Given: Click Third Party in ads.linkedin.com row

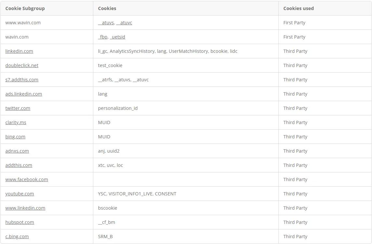Looking at the screenshot, I should coord(295,94).
